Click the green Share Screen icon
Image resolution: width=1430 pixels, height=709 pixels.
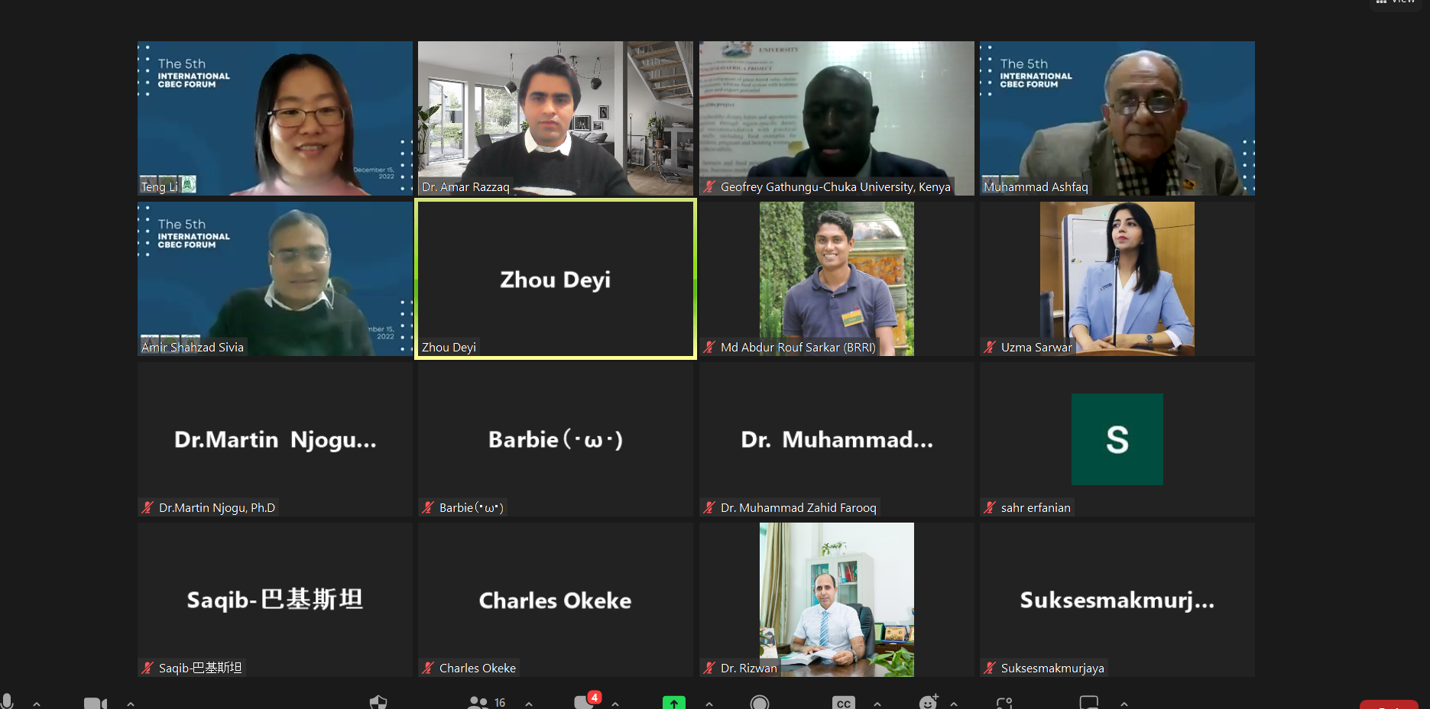pyautogui.click(x=673, y=702)
